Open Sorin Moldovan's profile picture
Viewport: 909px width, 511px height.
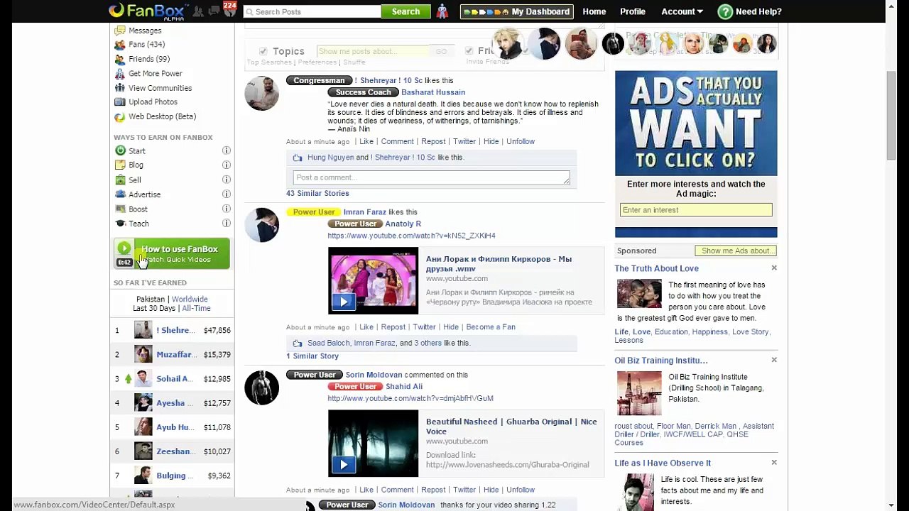262,388
